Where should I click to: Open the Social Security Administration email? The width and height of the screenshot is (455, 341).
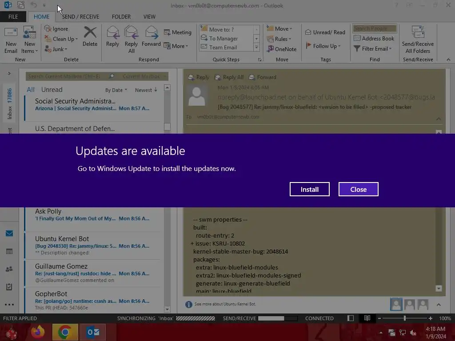pos(92,108)
